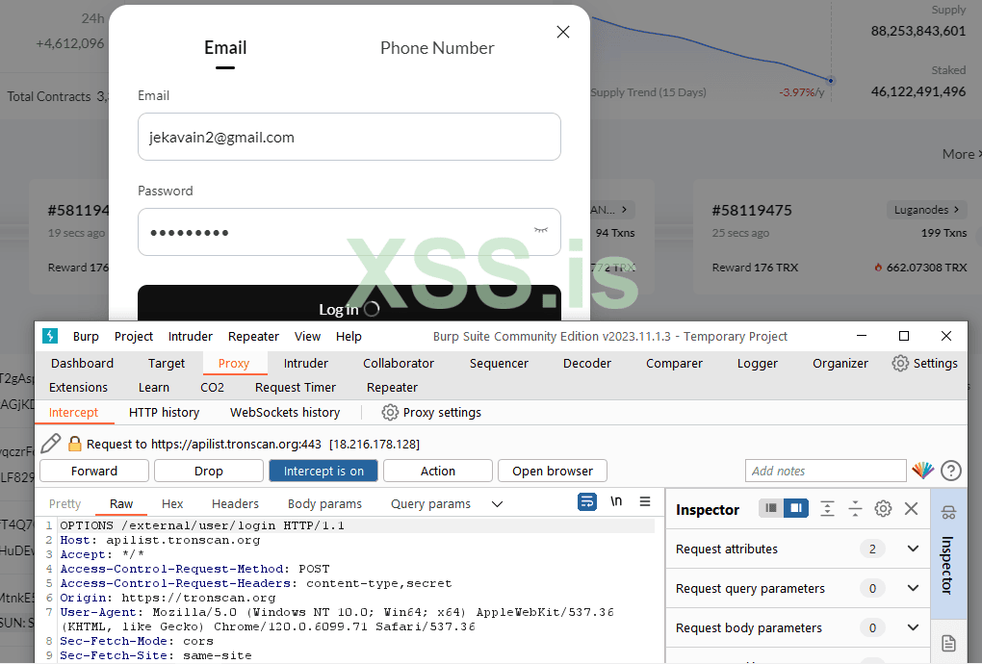Viewport: 982px width, 664px height.
Task: Close the login dialog
Action: coord(563,32)
